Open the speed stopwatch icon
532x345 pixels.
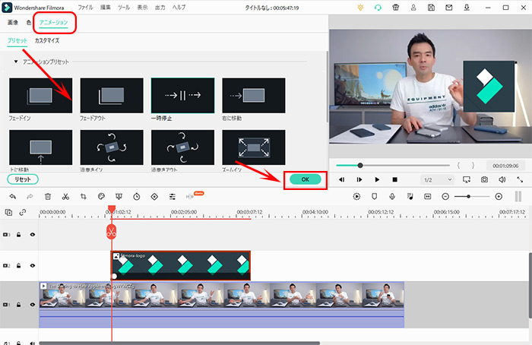(x=137, y=196)
